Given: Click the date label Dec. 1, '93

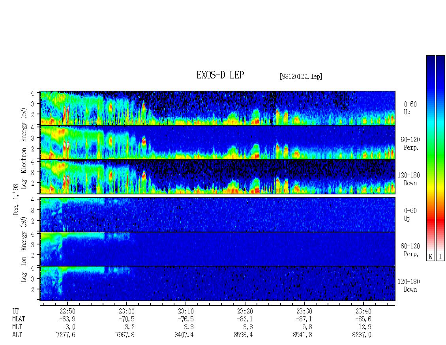Looking at the screenshot, I should pos(16,199).
